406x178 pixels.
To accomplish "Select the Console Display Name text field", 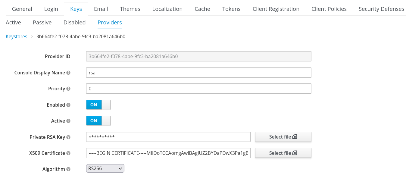I will click(x=198, y=73).
